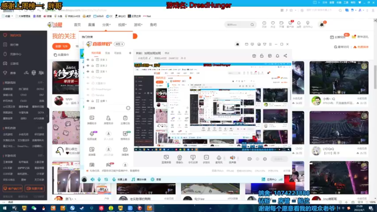
Task: Open 鱼吧 in Douyu nav
Action: click(153, 25)
